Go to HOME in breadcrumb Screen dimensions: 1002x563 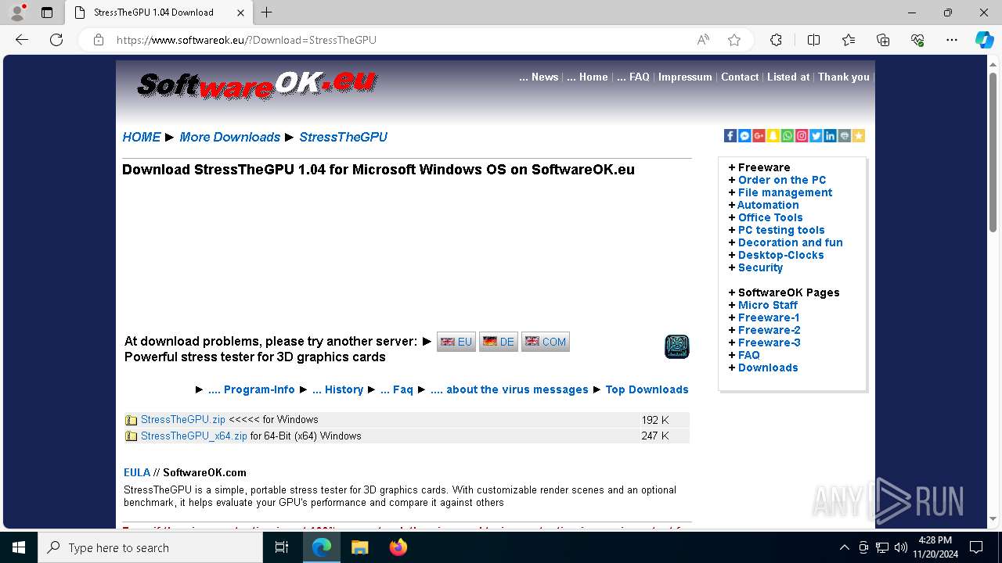point(142,137)
